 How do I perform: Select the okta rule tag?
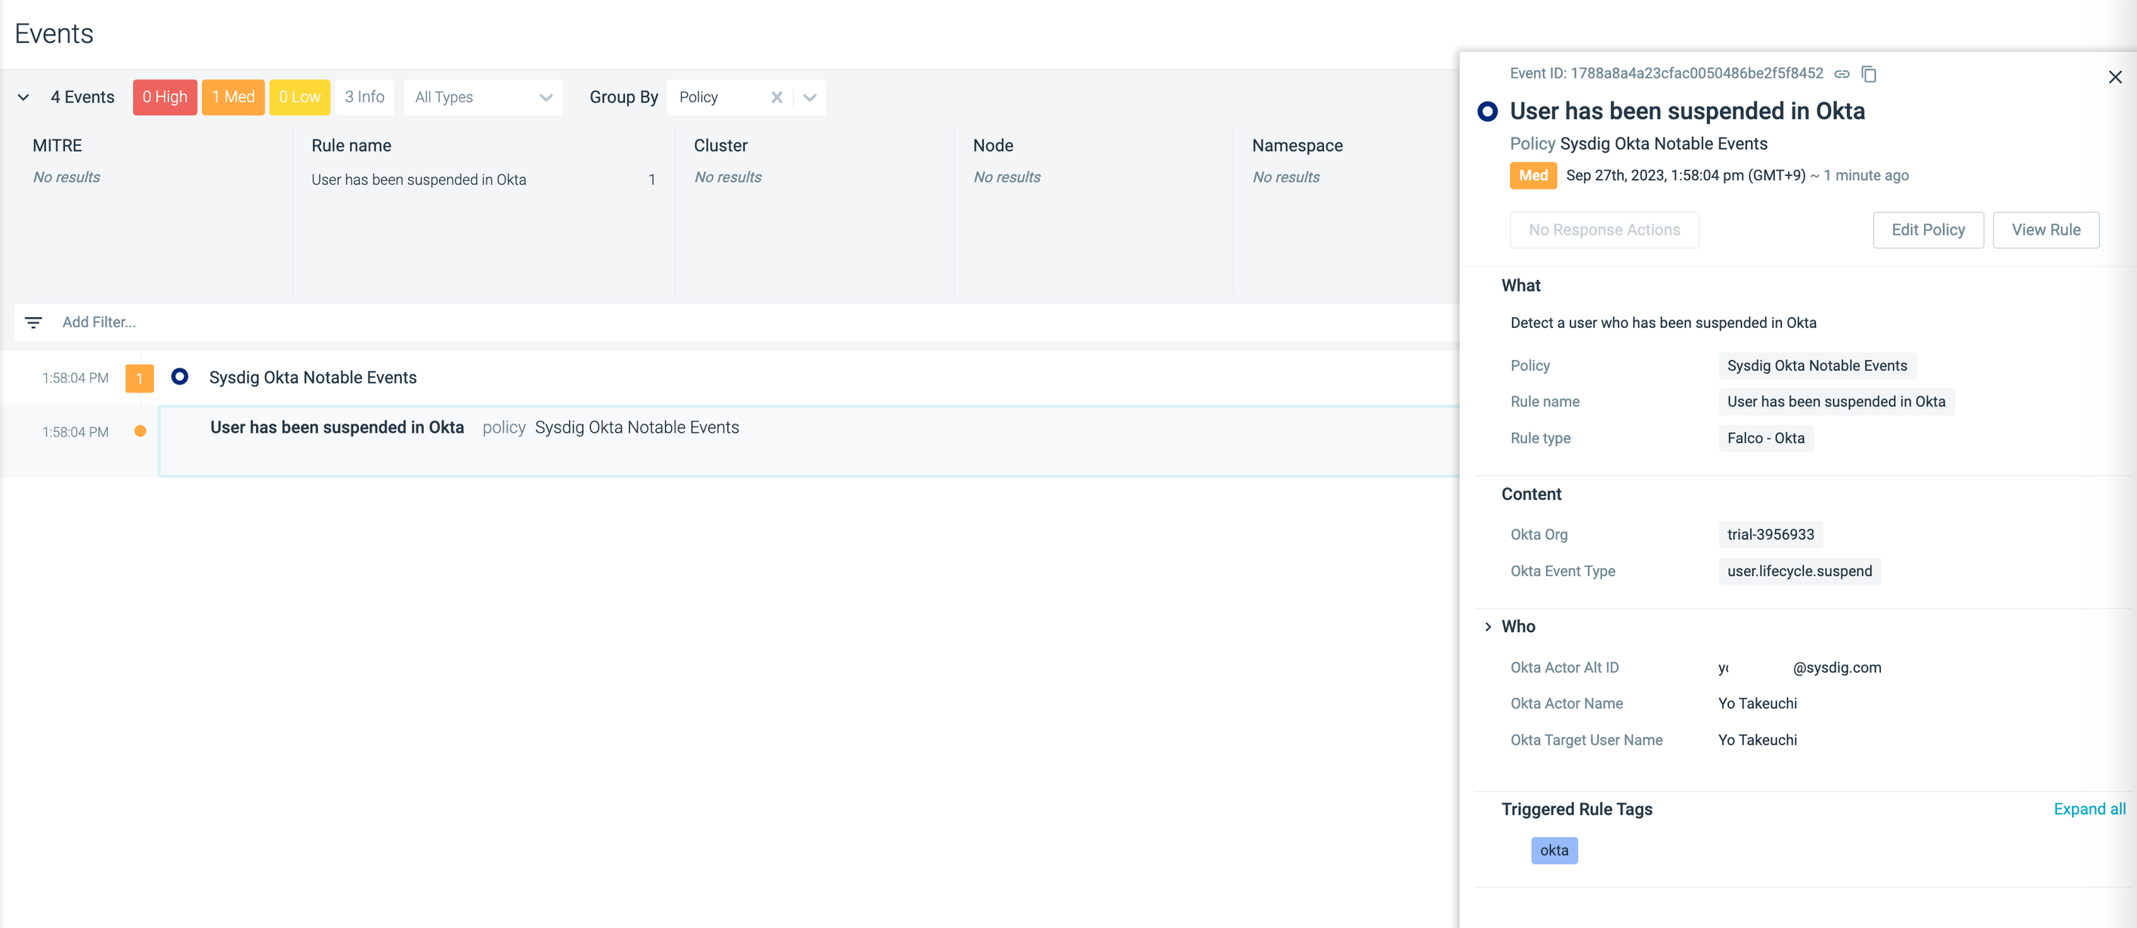(1554, 850)
